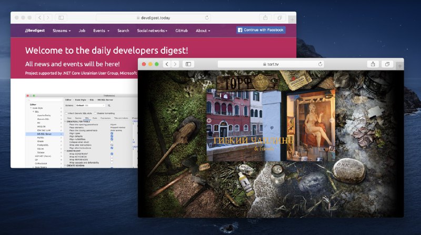Expand the About dropdown menu

(203, 30)
